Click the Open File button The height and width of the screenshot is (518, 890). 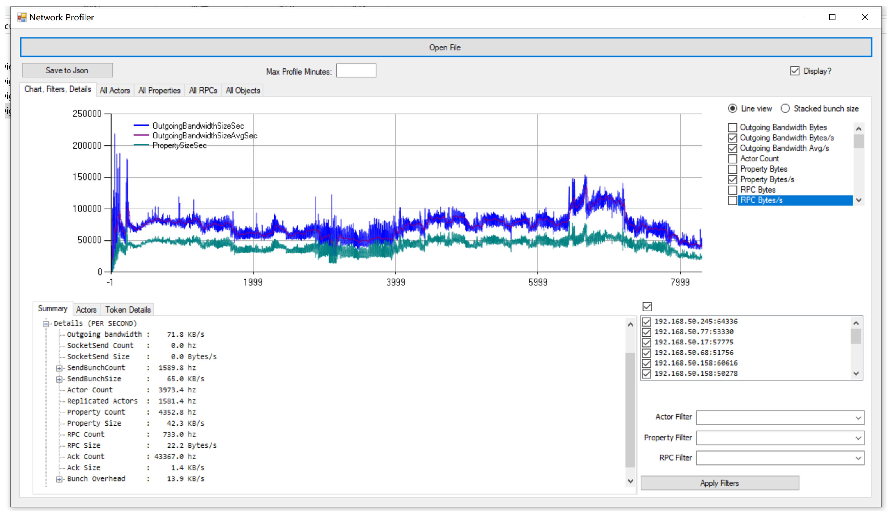446,47
